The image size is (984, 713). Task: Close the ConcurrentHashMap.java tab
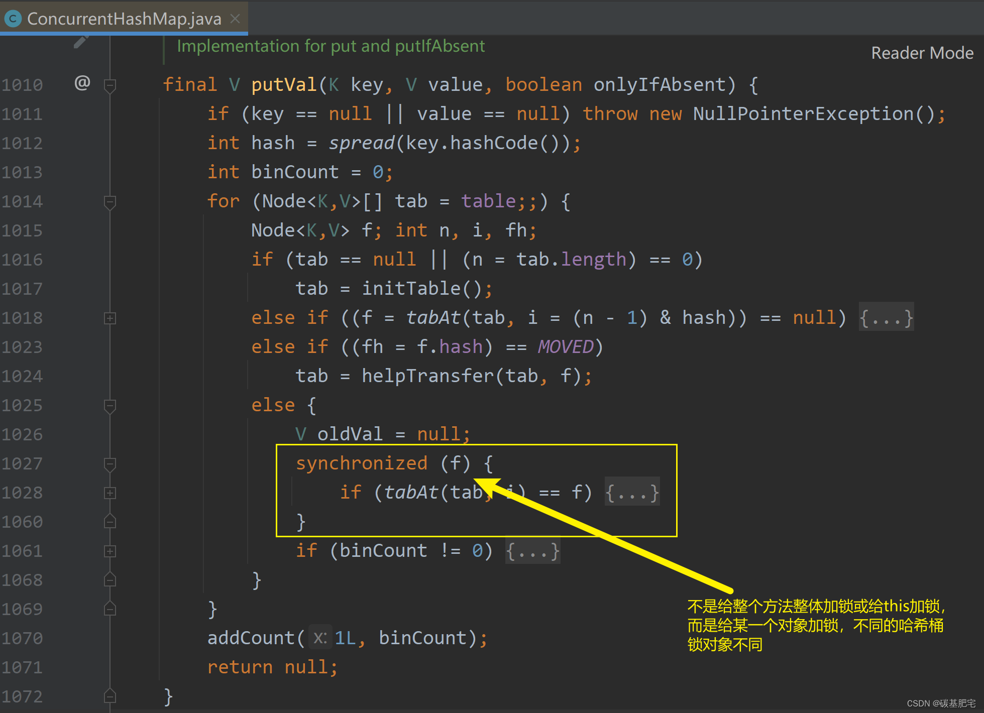pyautogui.click(x=235, y=19)
